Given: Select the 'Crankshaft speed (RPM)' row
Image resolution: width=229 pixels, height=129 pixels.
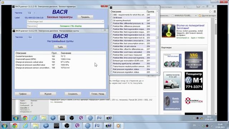Looking at the screenshot, I should [x=60, y=59].
